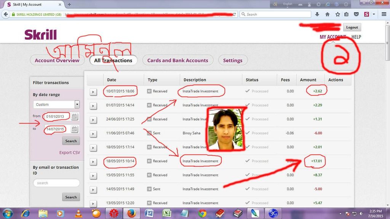Image resolution: width=390 pixels, height=219 pixels.
Task: Click Search button under transaction ID
Action: click(x=71, y=197)
